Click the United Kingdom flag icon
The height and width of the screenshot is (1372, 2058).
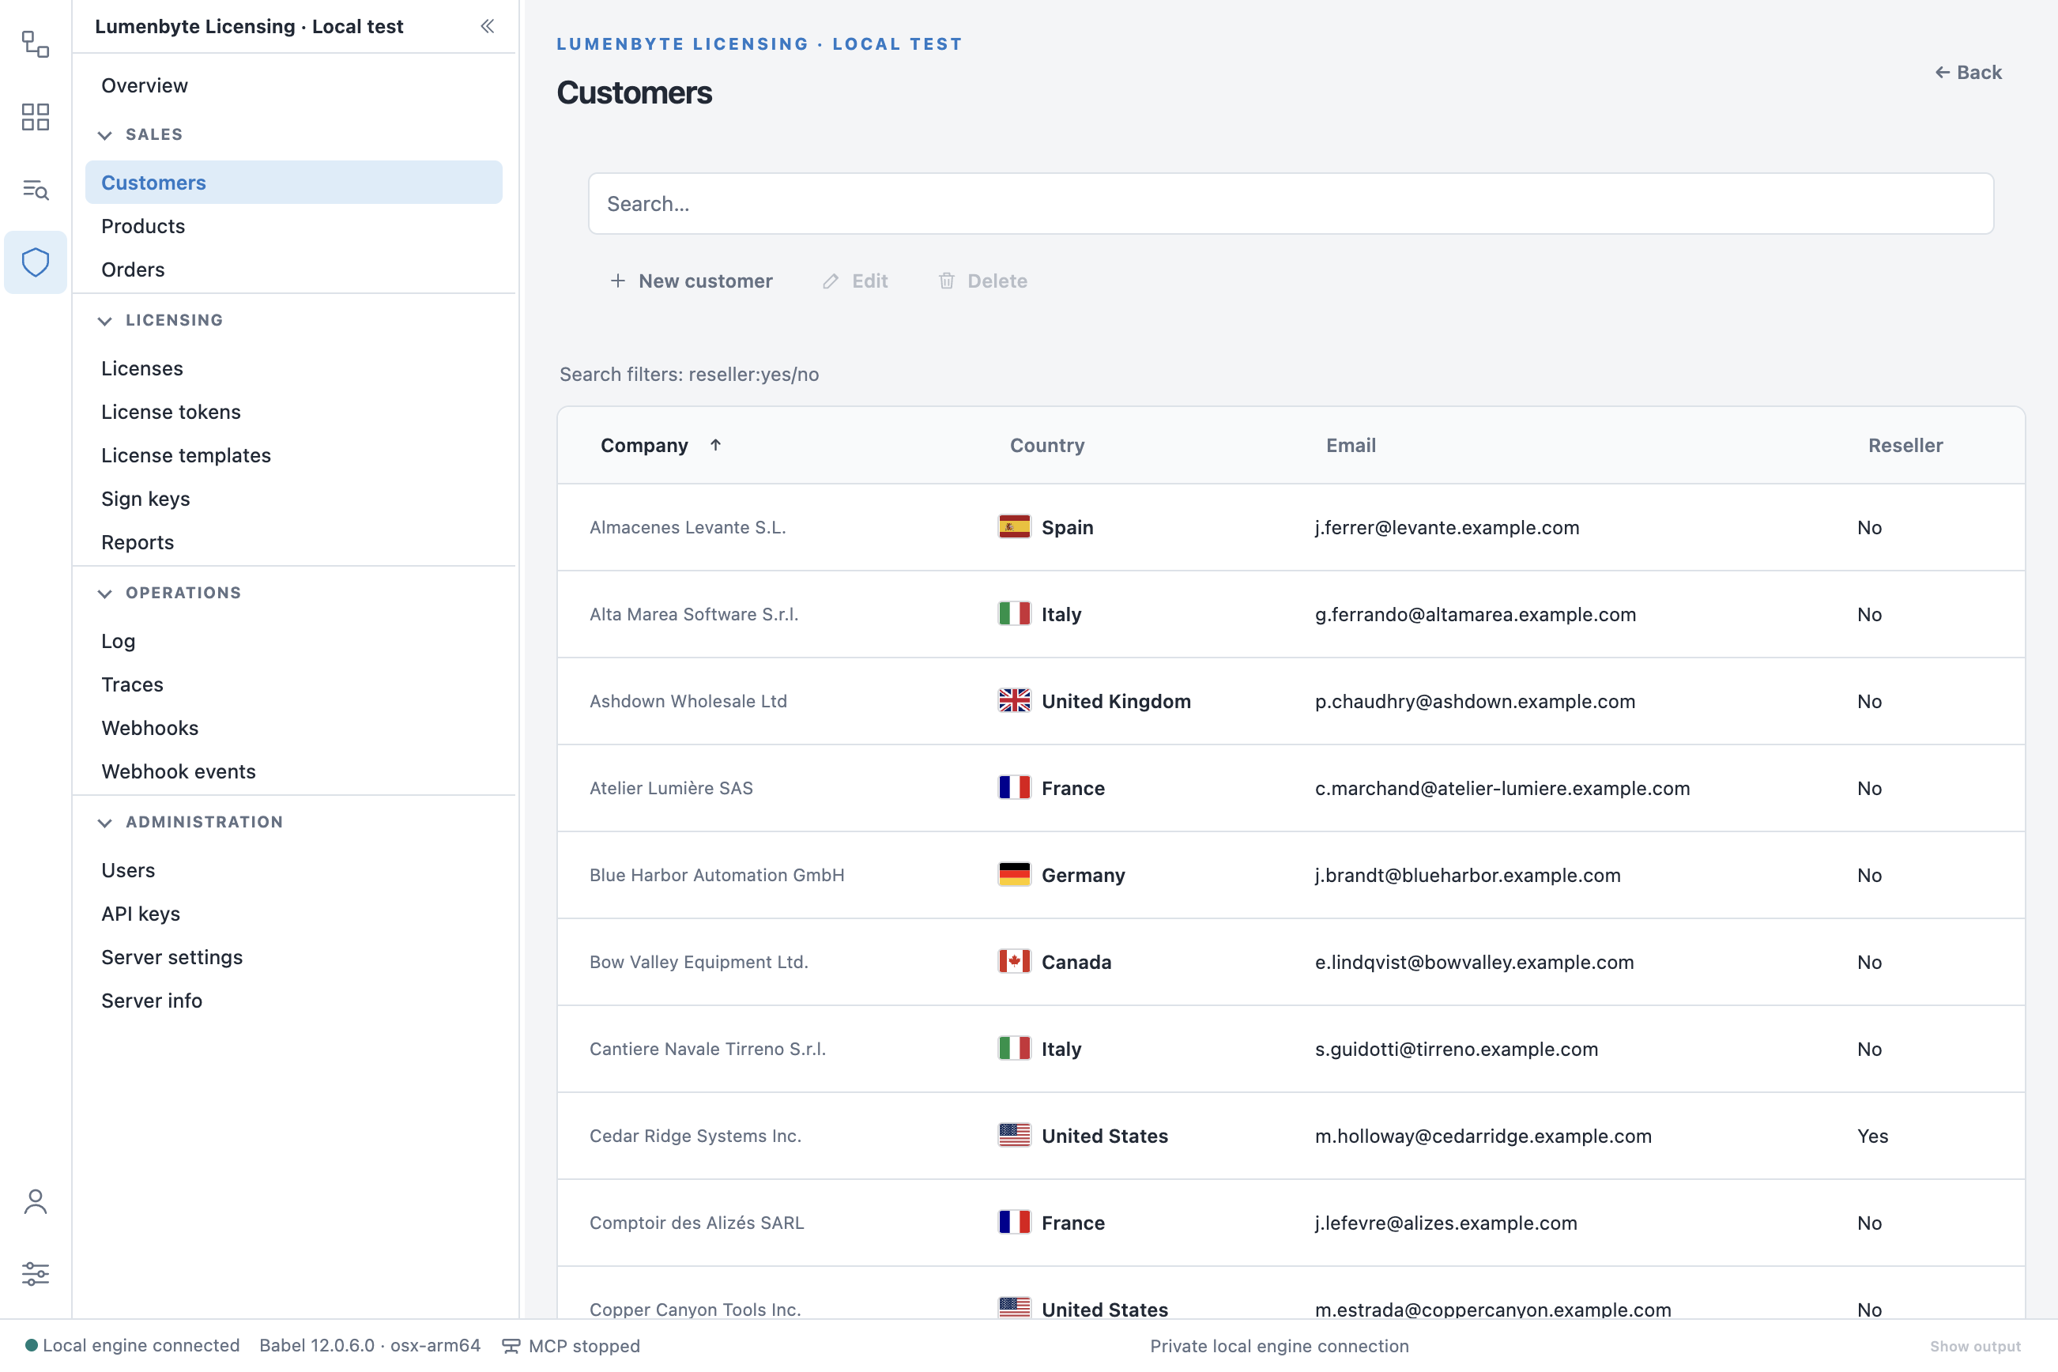(x=1014, y=701)
